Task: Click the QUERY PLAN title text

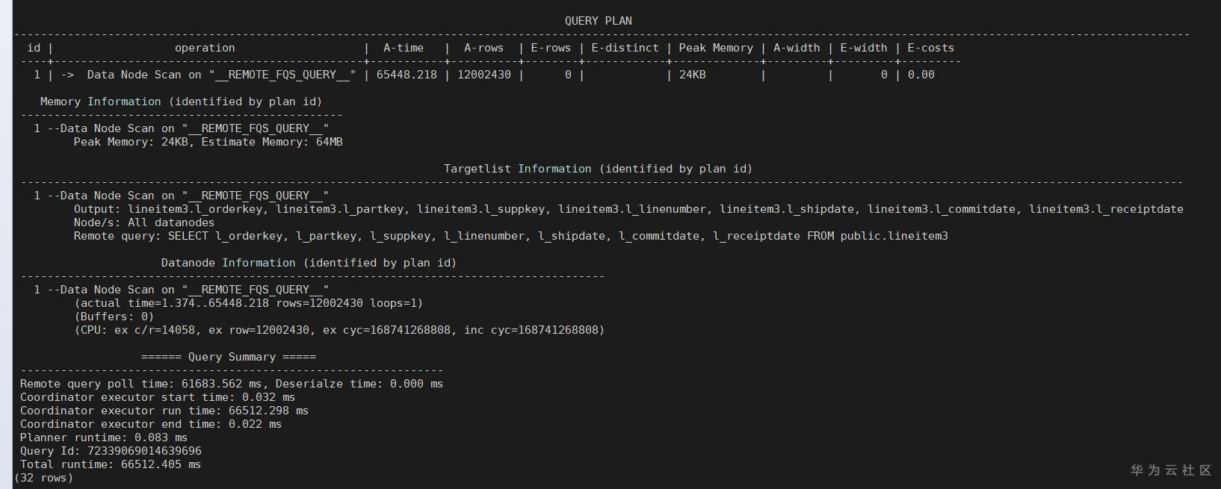Action: 598,21
